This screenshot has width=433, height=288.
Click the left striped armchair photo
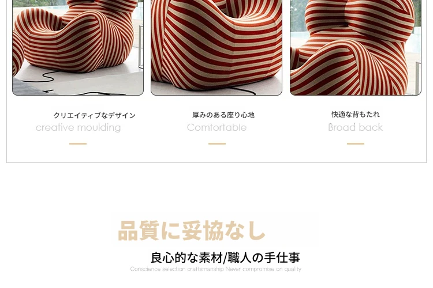pos(78,47)
